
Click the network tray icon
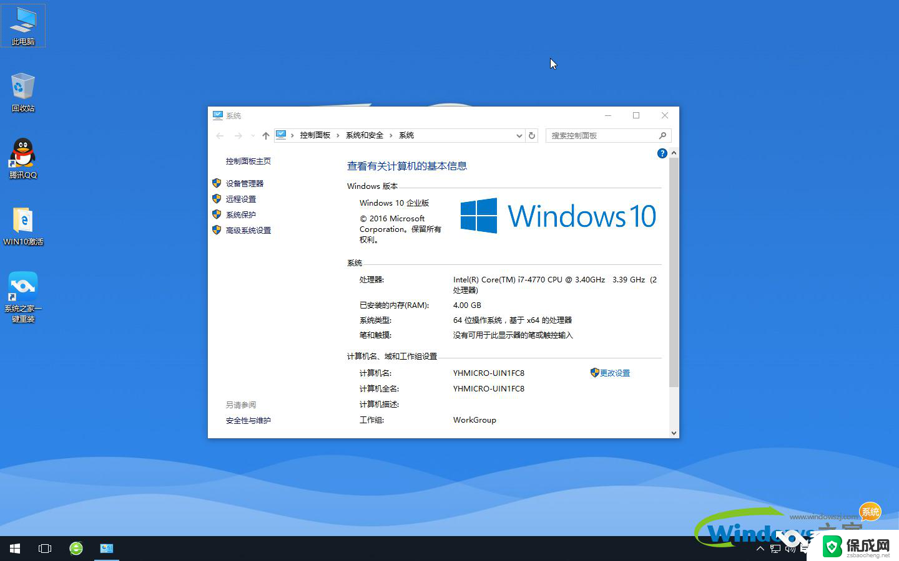point(775,549)
